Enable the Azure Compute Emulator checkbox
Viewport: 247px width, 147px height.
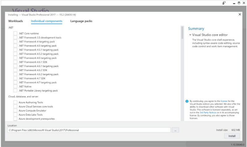click(x=15, y=110)
